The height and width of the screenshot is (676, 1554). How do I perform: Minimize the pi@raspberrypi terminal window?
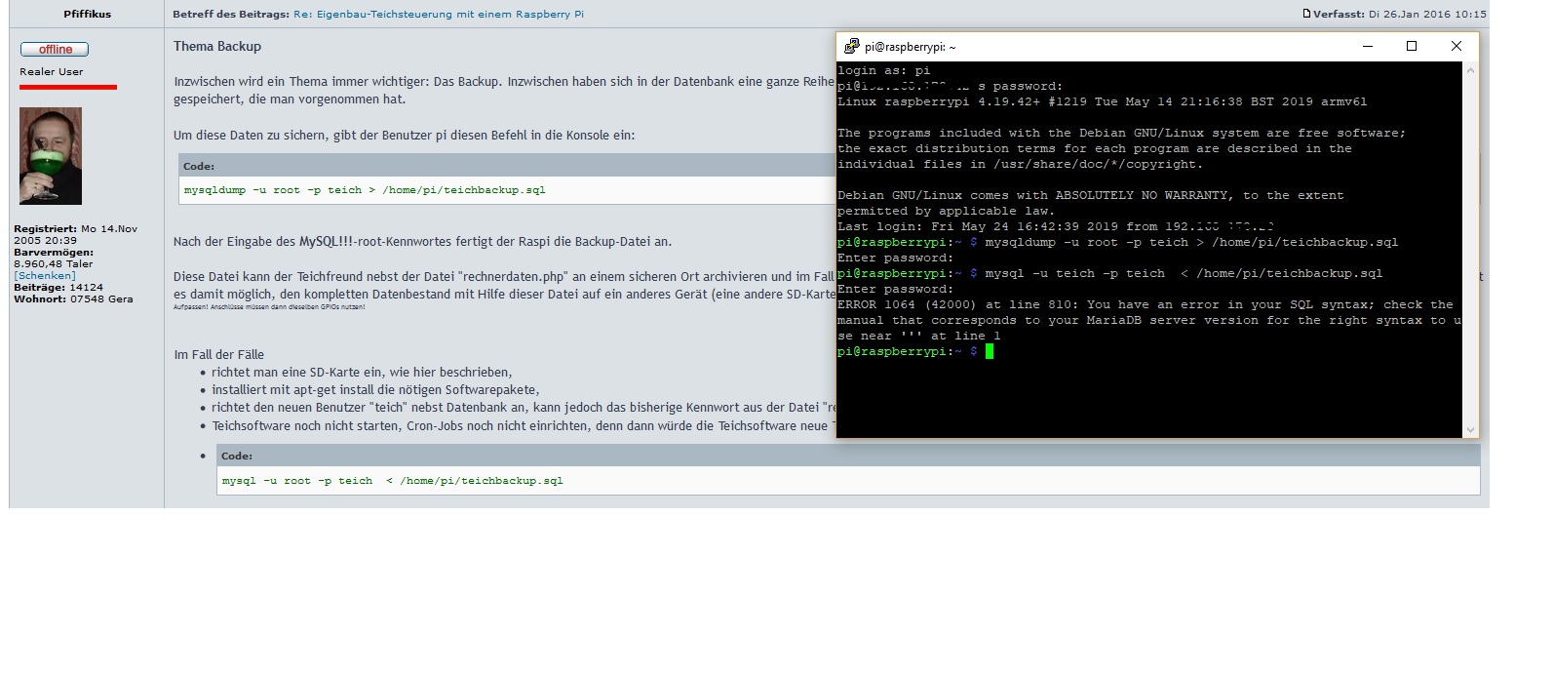(1367, 47)
